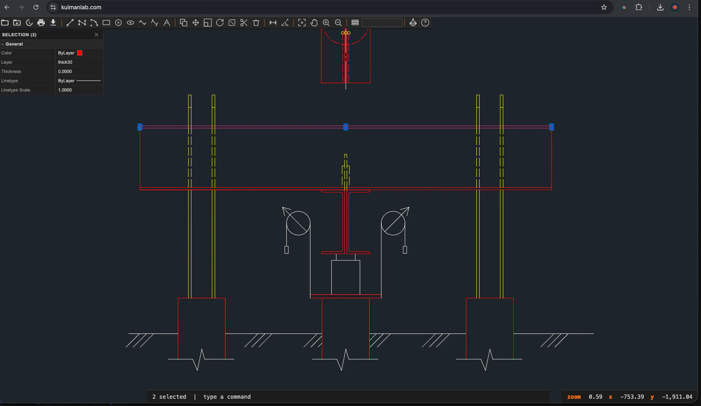701x406 pixels.
Task: Select the Line drawing tool
Action: pos(70,23)
